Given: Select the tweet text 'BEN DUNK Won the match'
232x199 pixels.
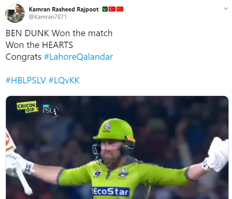Looking at the screenshot, I should coord(59,33).
